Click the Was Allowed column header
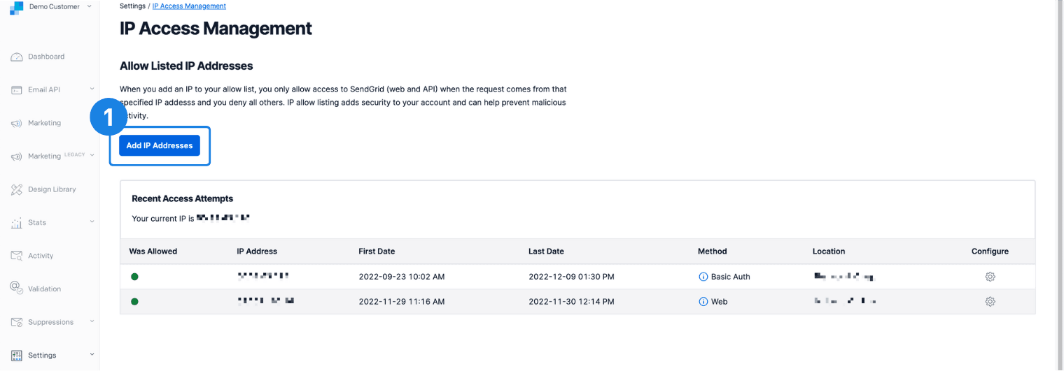Screen dimensions: 1064x371 click(x=153, y=251)
